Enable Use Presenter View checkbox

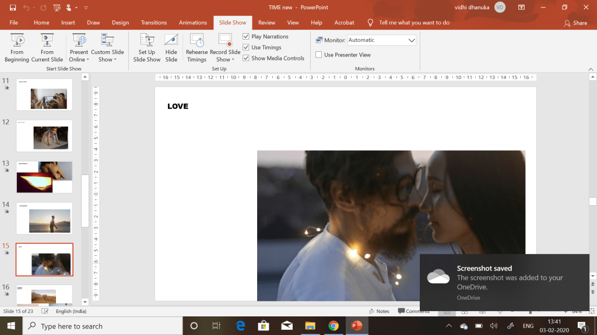[x=319, y=55]
